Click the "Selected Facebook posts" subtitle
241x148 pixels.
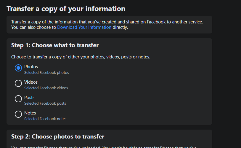pyautogui.click(x=45, y=104)
